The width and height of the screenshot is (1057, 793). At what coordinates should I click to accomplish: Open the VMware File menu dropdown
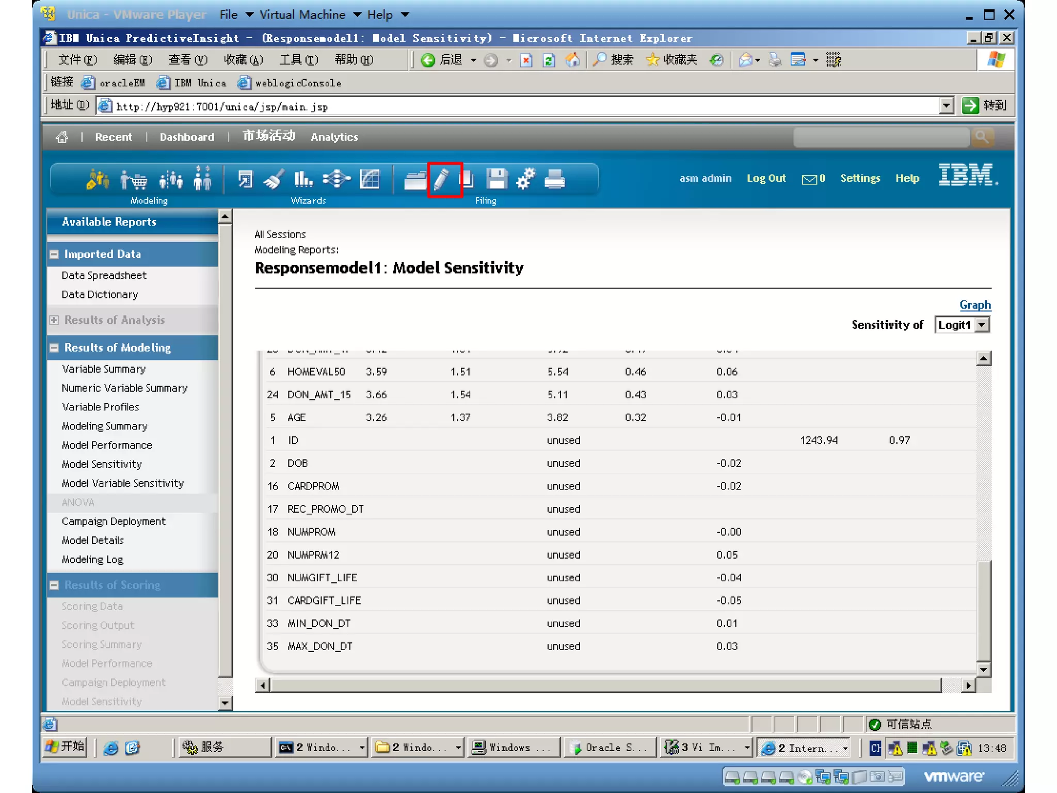pyautogui.click(x=236, y=15)
